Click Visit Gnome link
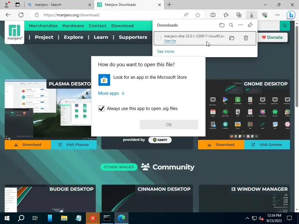The width and height of the screenshot is (299, 224). (267, 145)
